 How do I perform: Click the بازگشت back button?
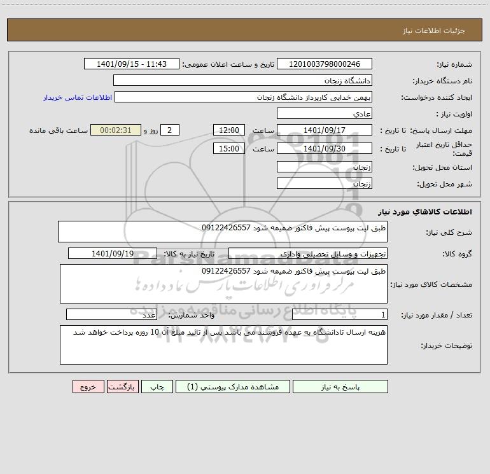pos(123,386)
